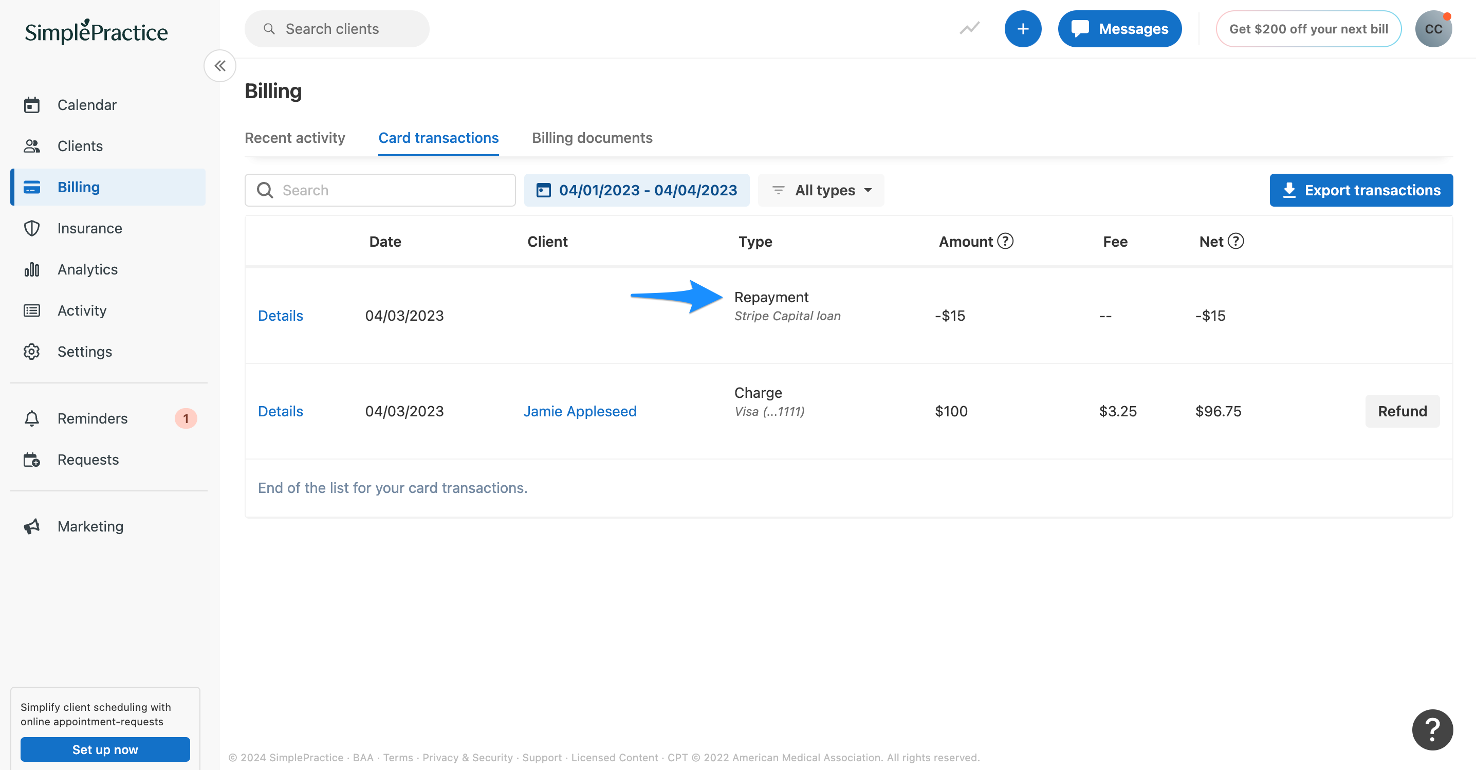The image size is (1476, 770).
Task: Click the Visa (...1111) card text
Action: tap(769, 412)
